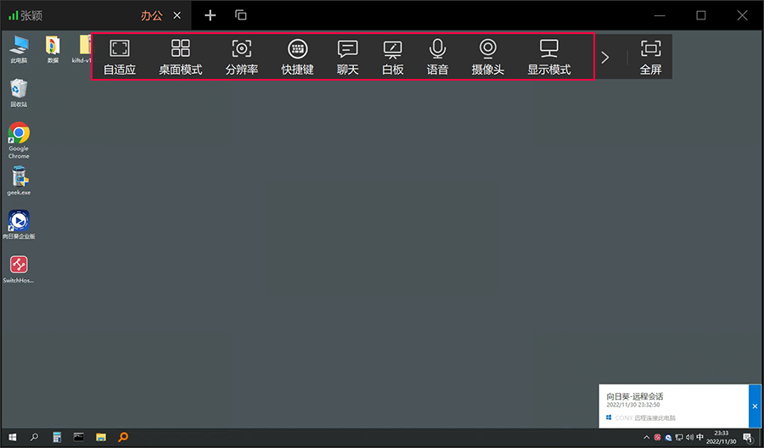The width and height of the screenshot is (764, 448).
Task: Open File Explorer on remote taskbar
Action: point(101,437)
